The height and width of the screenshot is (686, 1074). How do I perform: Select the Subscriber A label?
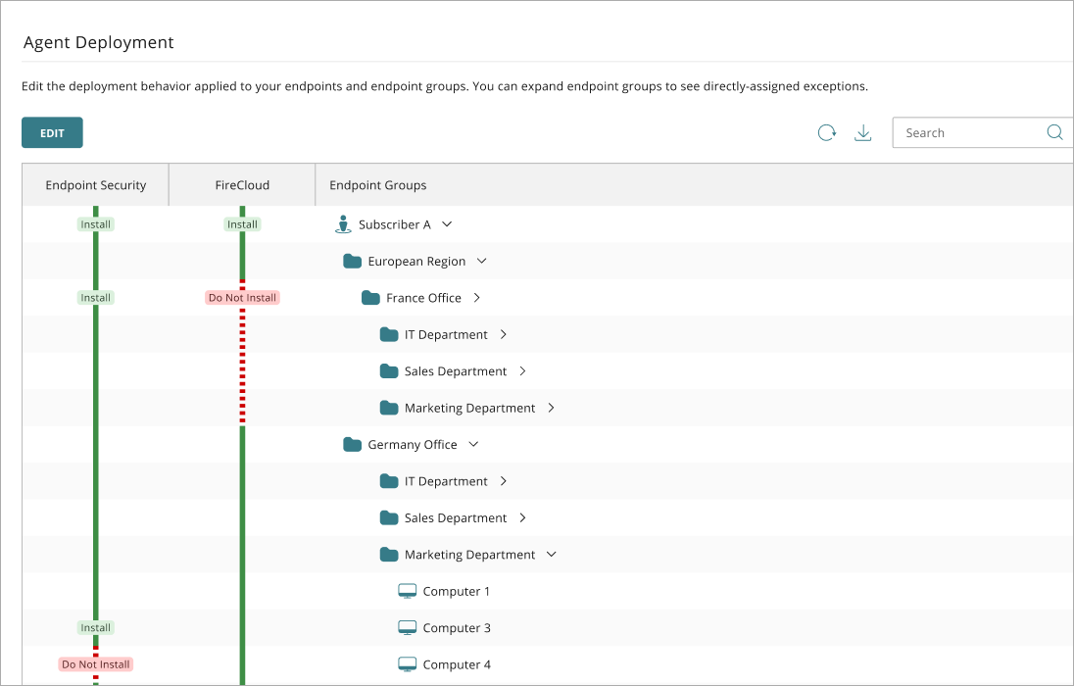coord(397,223)
